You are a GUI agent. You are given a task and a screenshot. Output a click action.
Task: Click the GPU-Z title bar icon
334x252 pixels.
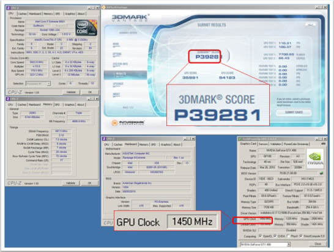tap(240, 139)
